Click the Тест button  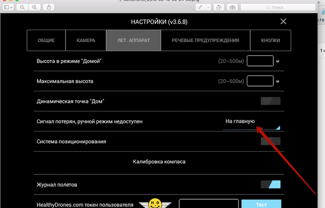click(x=261, y=204)
